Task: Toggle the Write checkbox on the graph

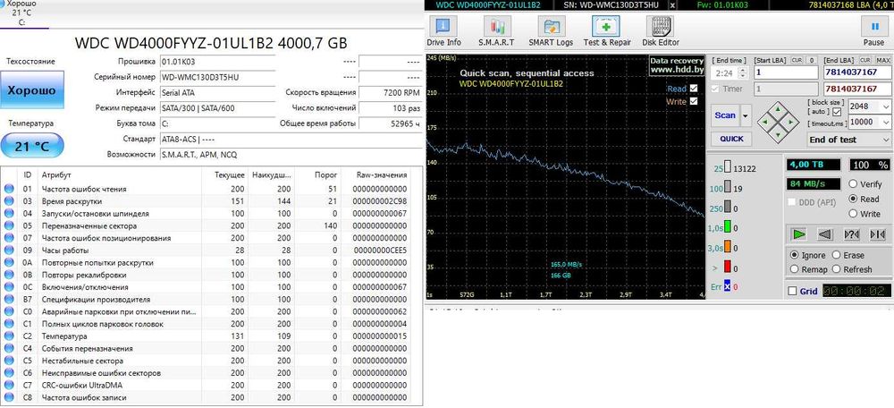Action: (694, 101)
